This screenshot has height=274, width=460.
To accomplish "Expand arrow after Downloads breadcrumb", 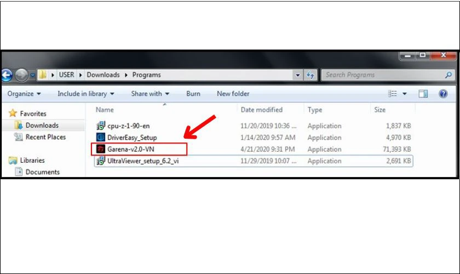I will (x=126, y=75).
